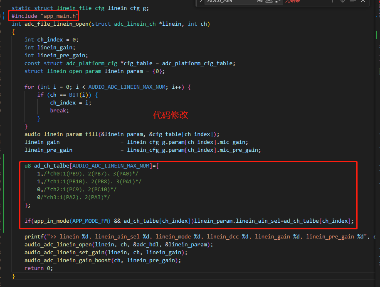Click the ch1 comment with PB10, PB8, PA1
Viewport: 380px width, 287px height.
[93, 182]
